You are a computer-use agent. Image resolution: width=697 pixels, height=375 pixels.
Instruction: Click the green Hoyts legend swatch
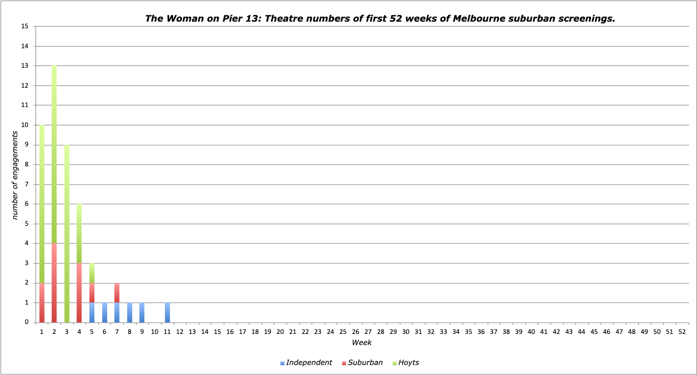tap(393, 363)
